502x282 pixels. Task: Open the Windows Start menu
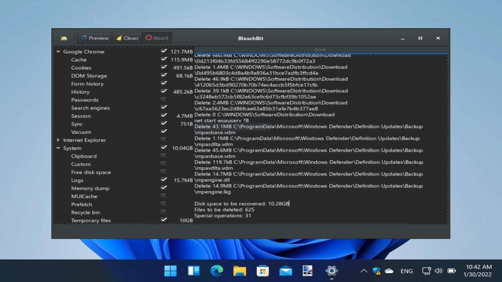pos(171,271)
